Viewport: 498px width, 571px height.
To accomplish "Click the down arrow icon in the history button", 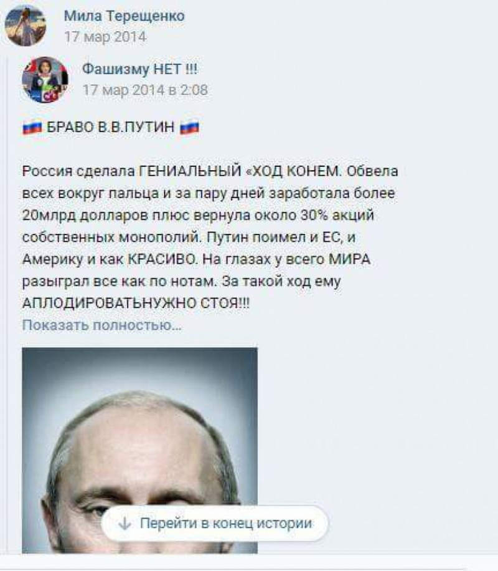I will pyautogui.click(x=125, y=524).
